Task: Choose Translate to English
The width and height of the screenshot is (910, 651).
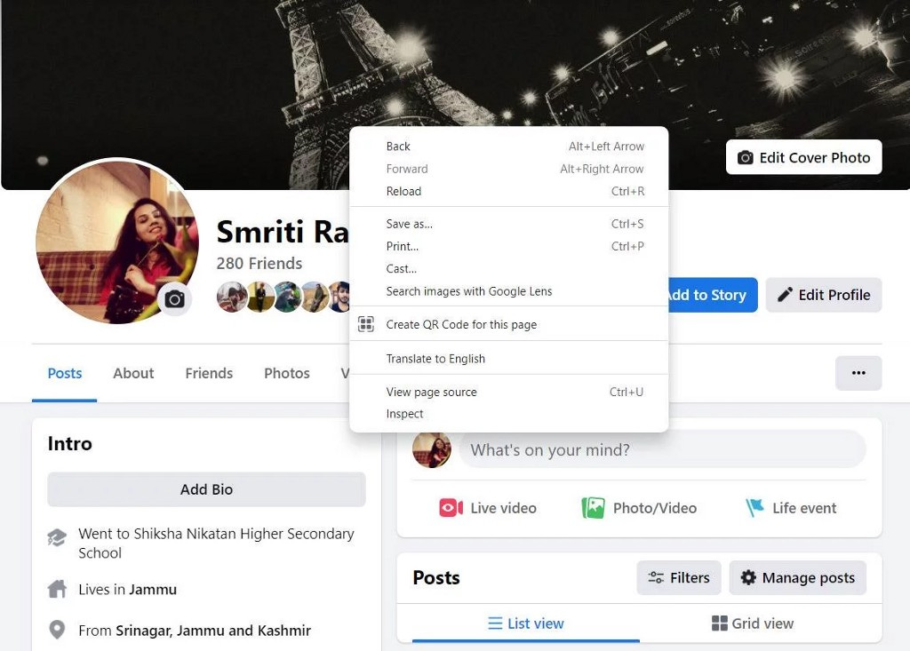Action: (x=509, y=359)
